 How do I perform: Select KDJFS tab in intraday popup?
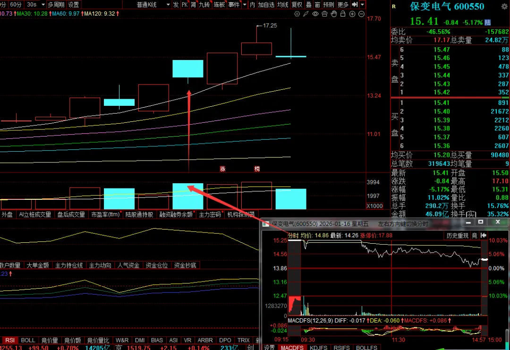(318, 347)
